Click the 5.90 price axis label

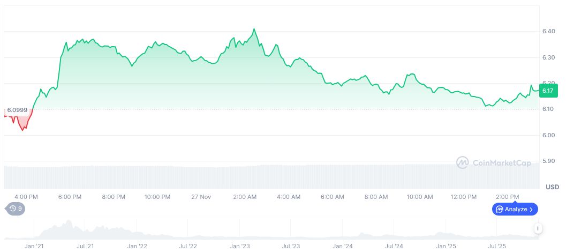click(x=548, y=161)
